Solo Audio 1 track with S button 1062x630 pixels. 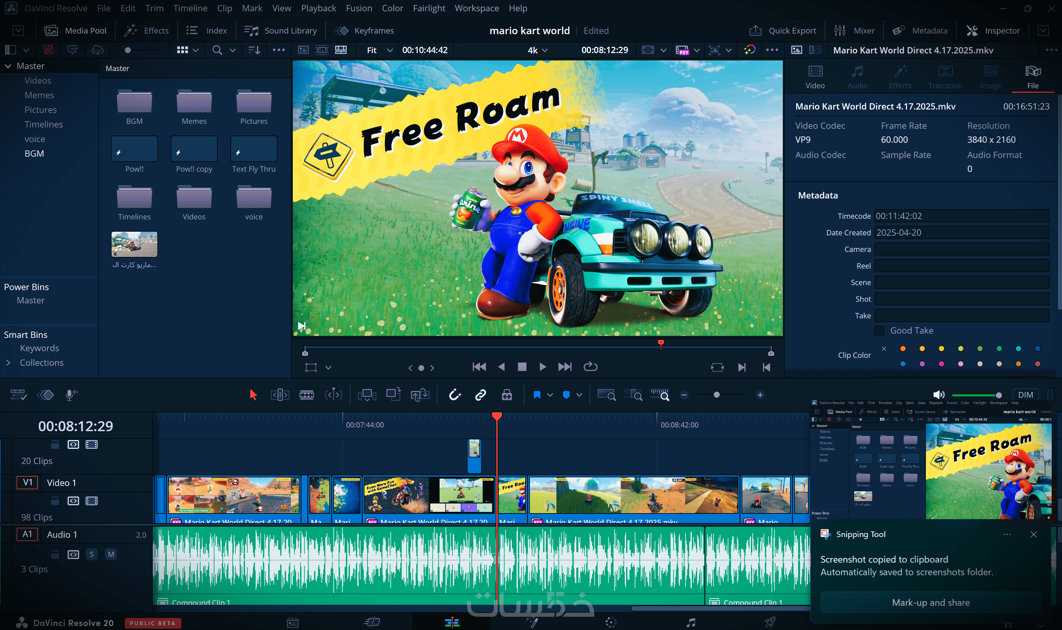(92, 554)
